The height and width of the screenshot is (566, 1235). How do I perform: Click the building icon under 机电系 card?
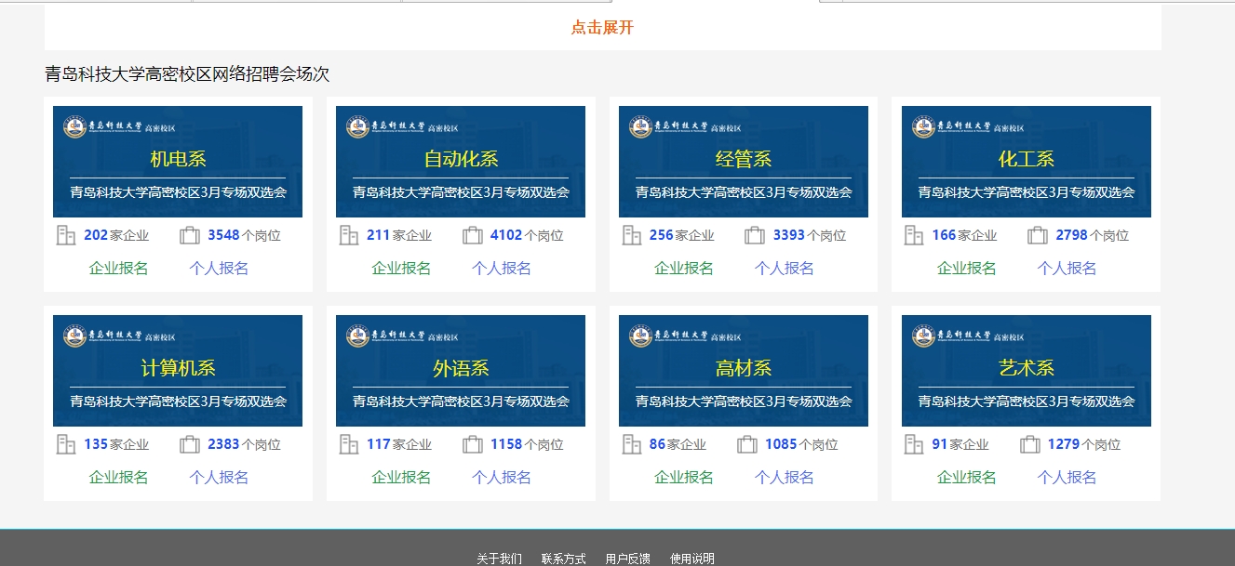[66, 235]
